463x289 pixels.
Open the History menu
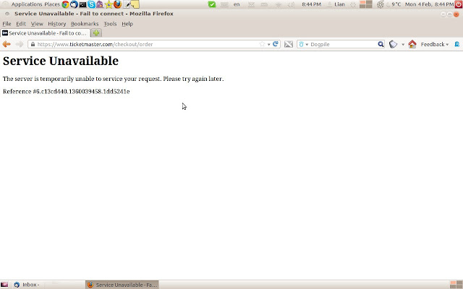click(x=56, y=24)
